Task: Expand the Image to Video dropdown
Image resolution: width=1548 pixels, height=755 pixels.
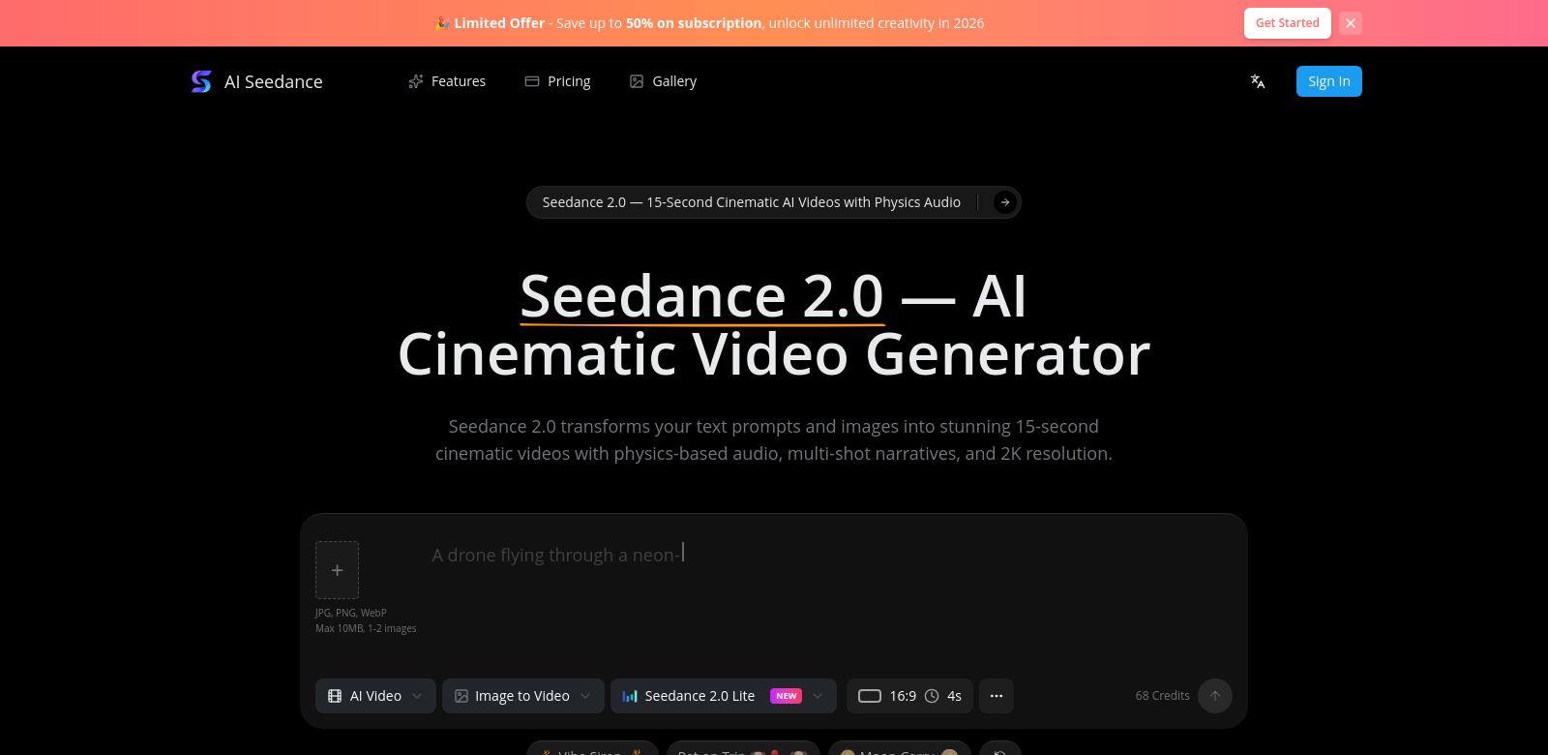Action: [x=523, y=696]
